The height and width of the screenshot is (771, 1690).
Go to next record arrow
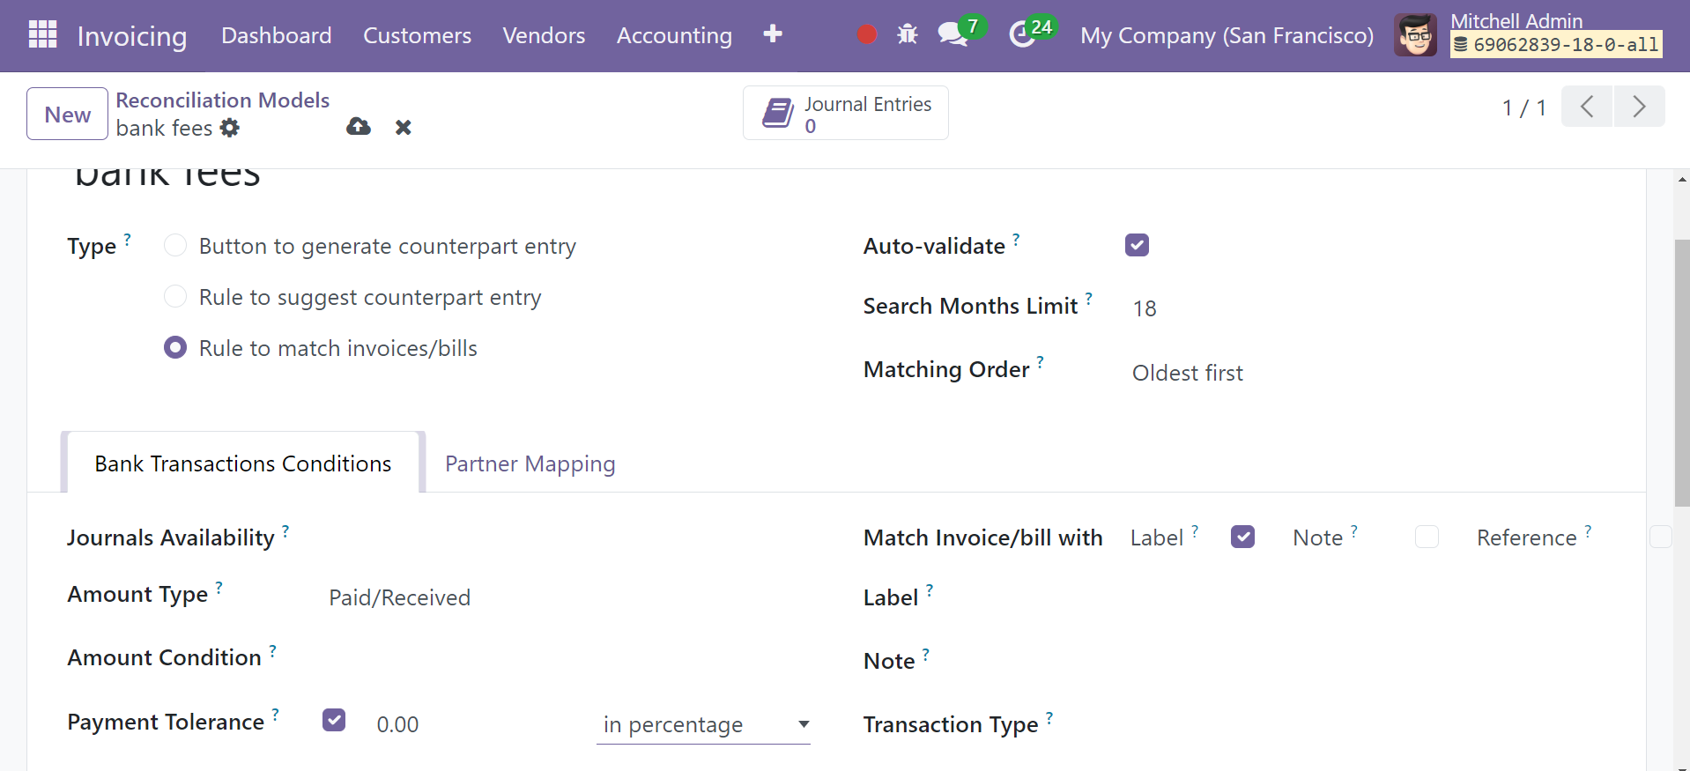[x=1639, y=107]
